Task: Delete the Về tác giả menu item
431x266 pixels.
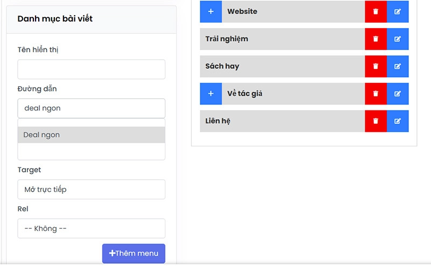Action: [x=376, y=94]
